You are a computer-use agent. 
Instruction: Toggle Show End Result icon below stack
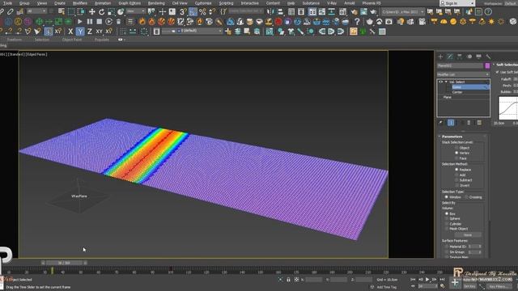tap(451, 123)
